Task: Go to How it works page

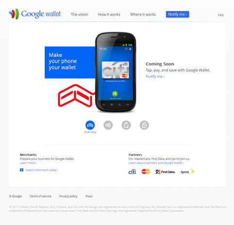Action: (109, 15)
